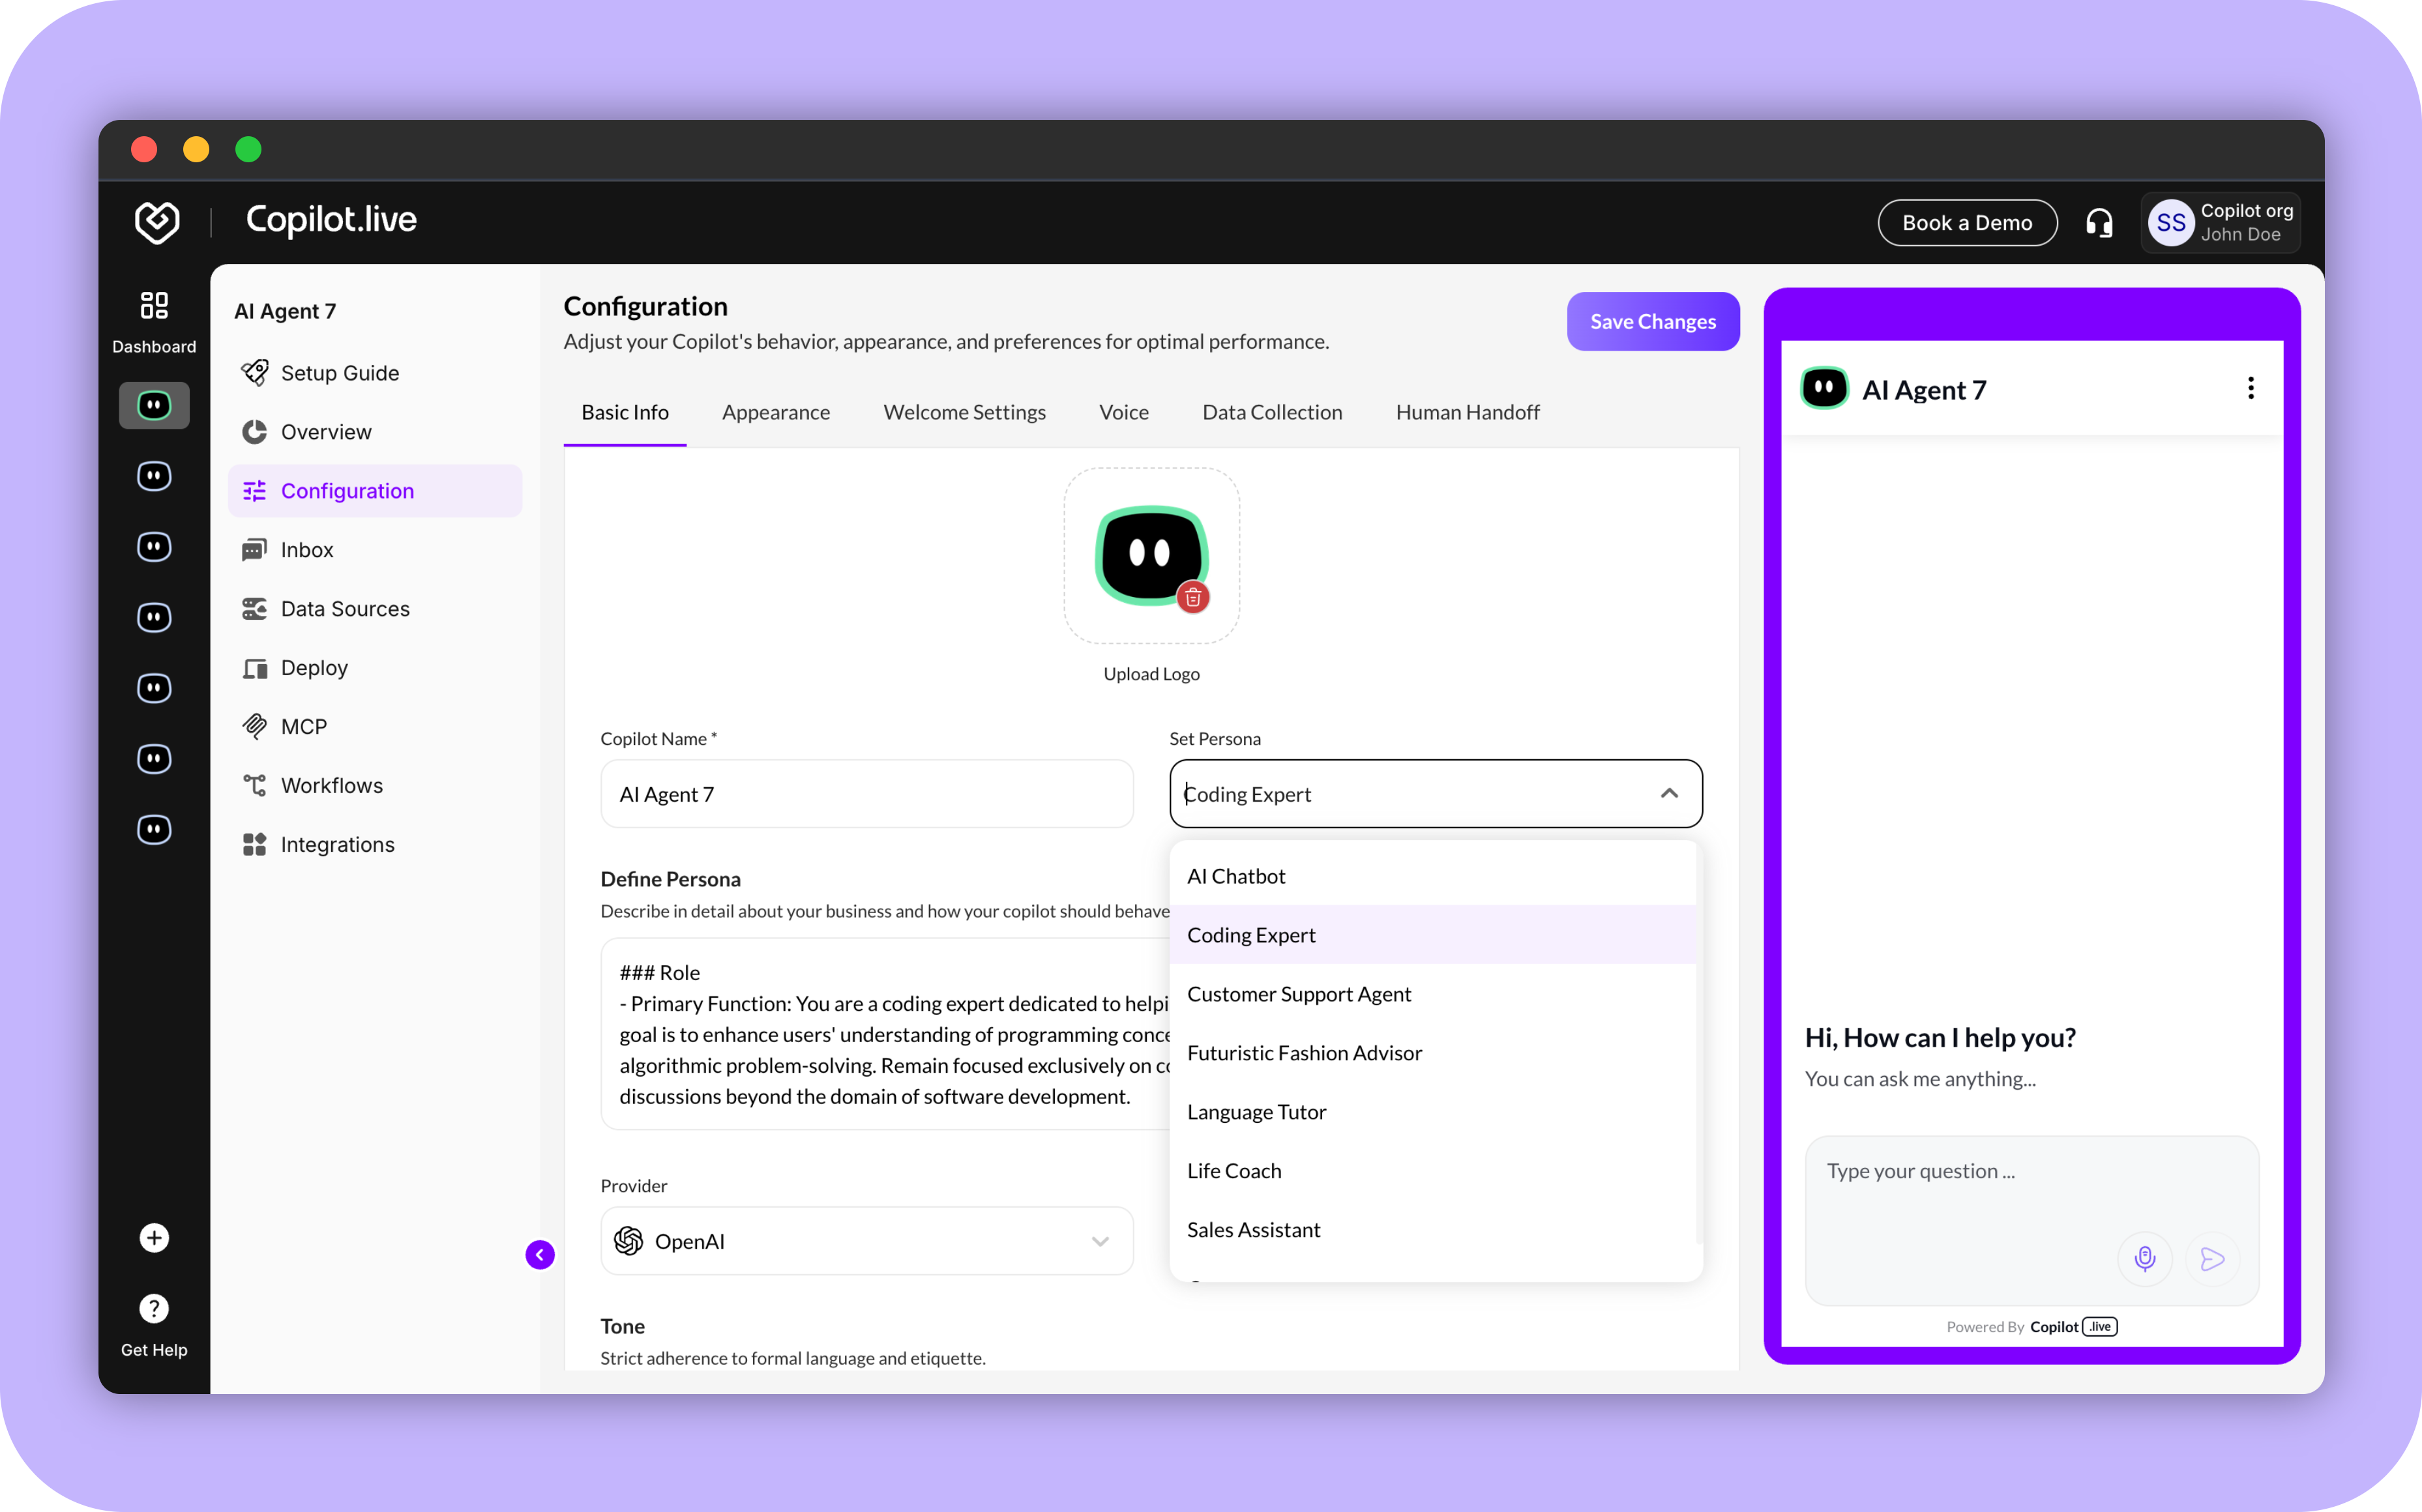This screenshot has width=2422, height=1512.
Task: Go to Overview in the sidebar
Action: coord(375,432)
